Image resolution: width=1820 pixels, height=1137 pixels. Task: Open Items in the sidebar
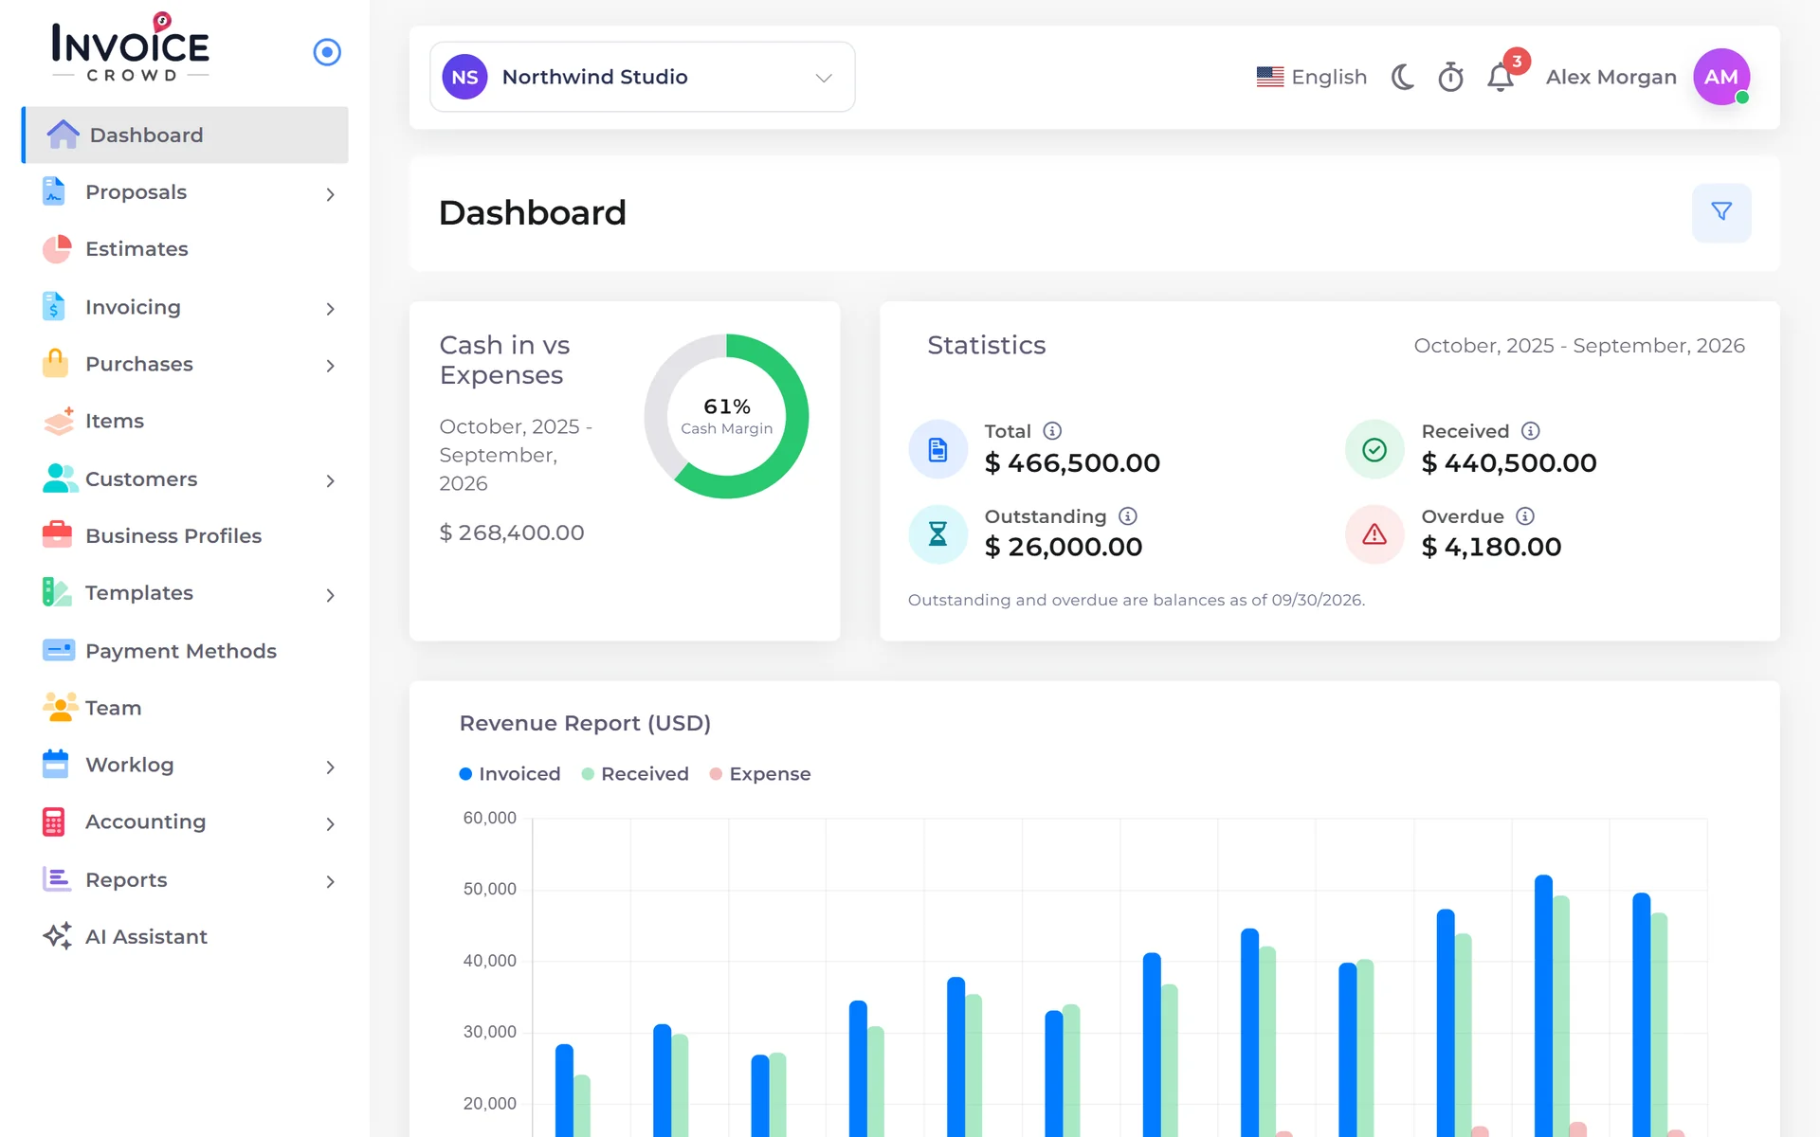186,421
